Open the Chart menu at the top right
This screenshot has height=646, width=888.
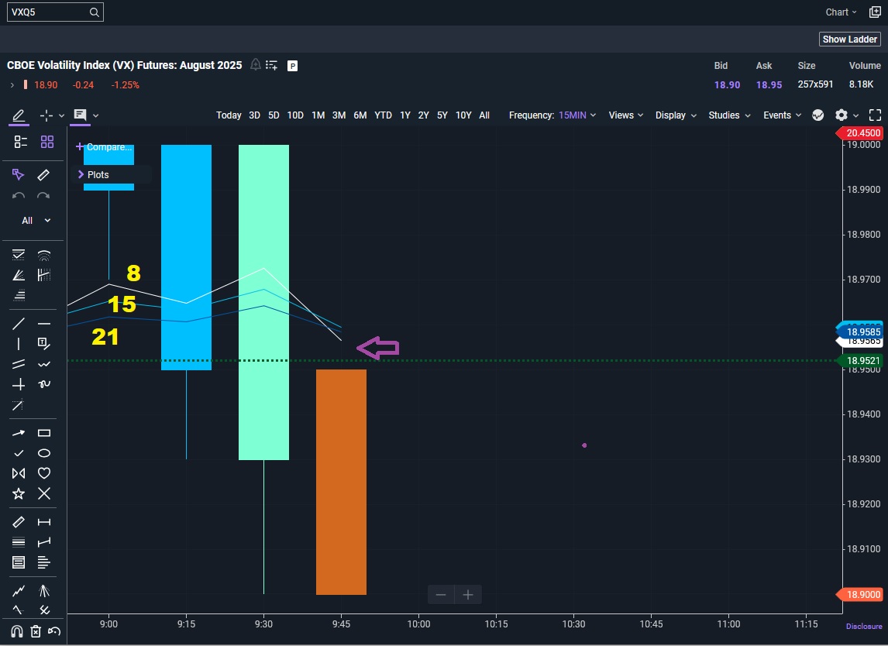[x=841, y=12]
